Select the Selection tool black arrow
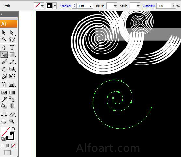Image resolution: width=181 pixels, height=157 pixels. [x=4, y=33]
